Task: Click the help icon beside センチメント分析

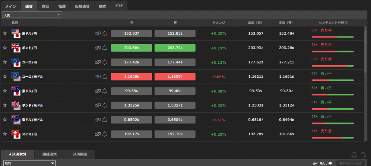Action: tap(347, 22)
